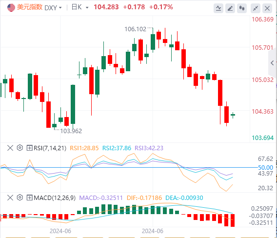Click the MACD(12,26,9) indicator label

tap(55, 198)
